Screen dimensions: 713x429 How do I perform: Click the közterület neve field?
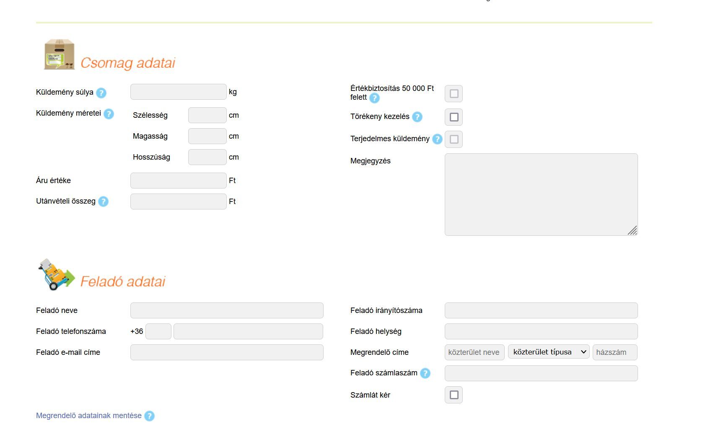tap(474, 352)
